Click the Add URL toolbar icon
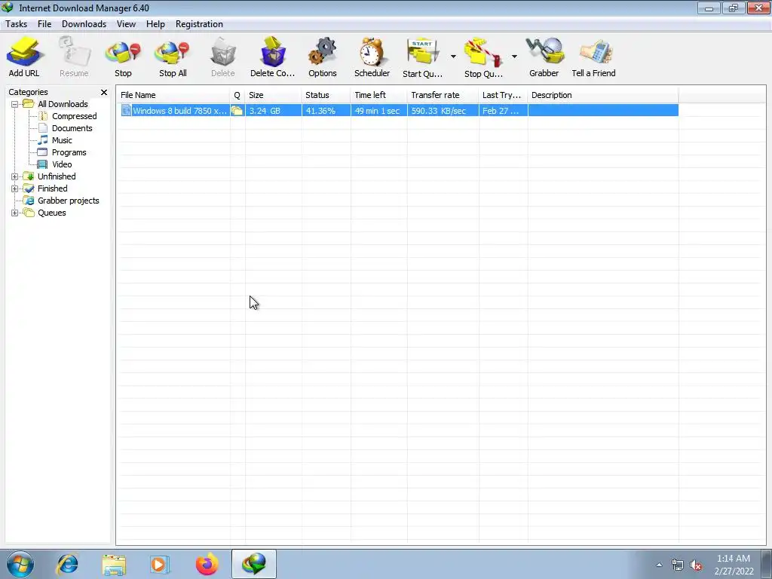Image resolution: width=772 pixels, height=579 pixels. pyautogui.click(x=23, y=51)
